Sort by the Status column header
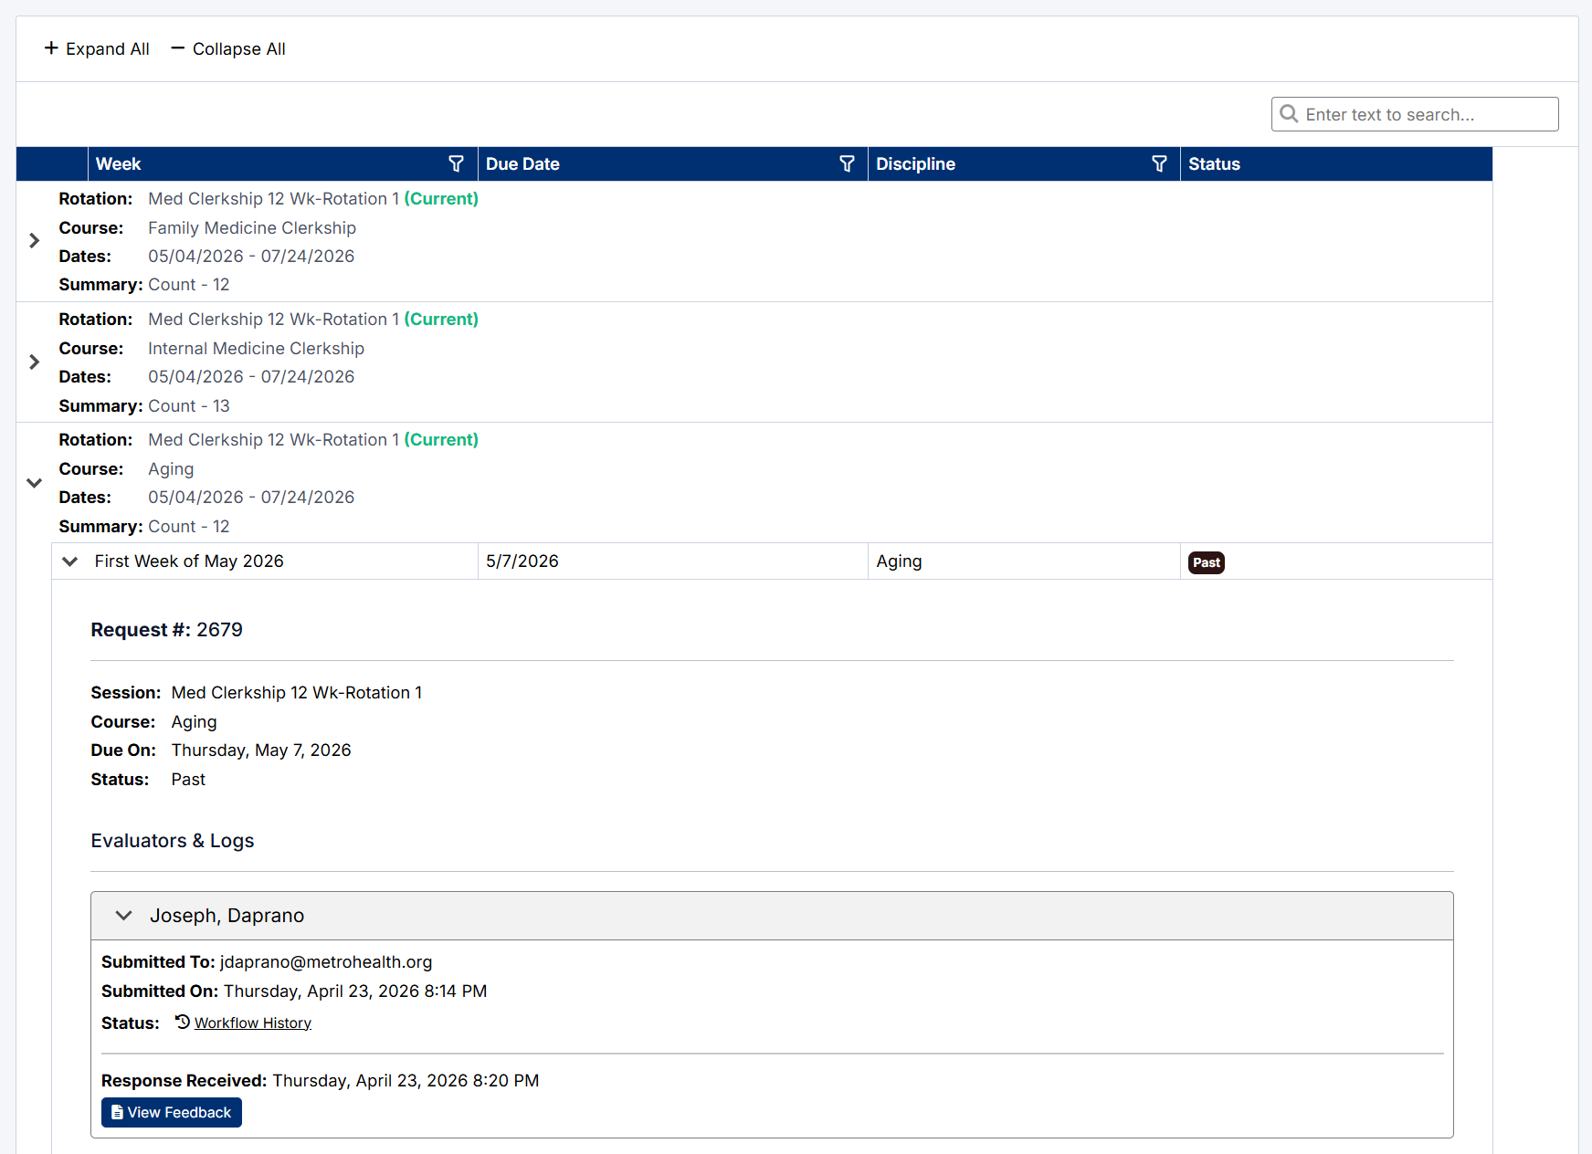The width and height of the screenshot is (1592, 1154). click(1214, 164)
